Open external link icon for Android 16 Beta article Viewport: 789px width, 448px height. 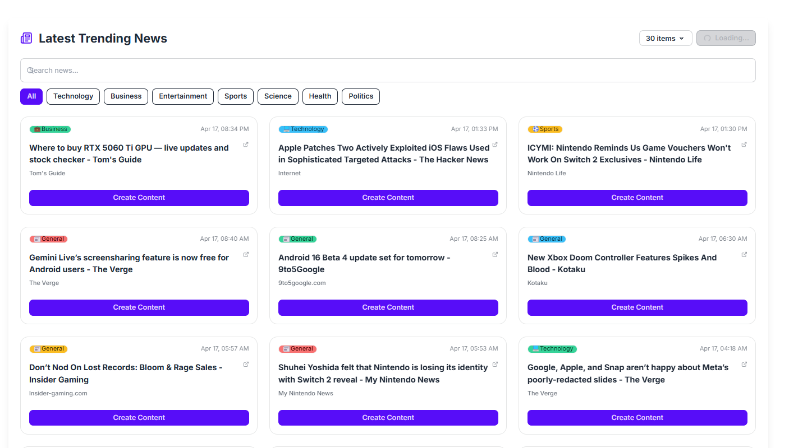pos(495,254)
